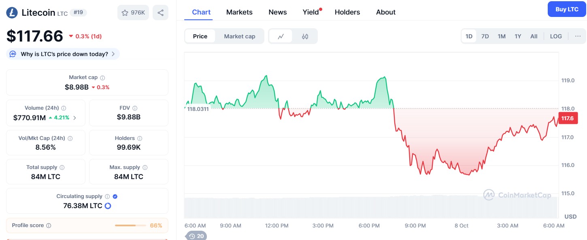Toggle chart to Price view

click(x=200, y=36)
